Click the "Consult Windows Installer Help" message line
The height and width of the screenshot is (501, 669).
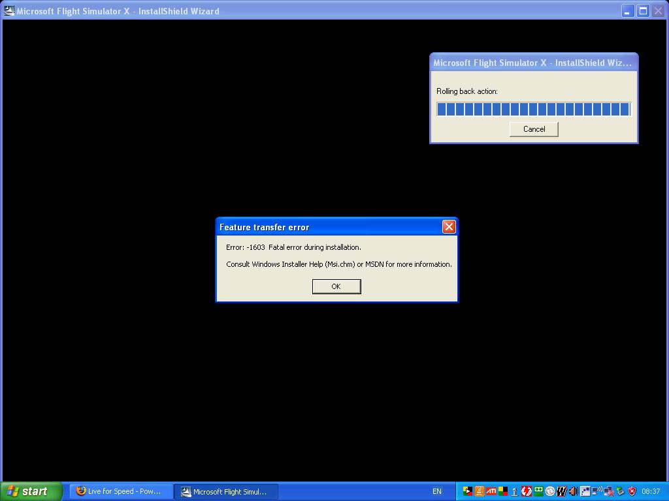click(339, 264)
